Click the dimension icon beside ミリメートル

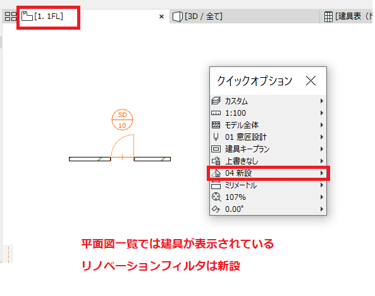[x=216, y=185]
